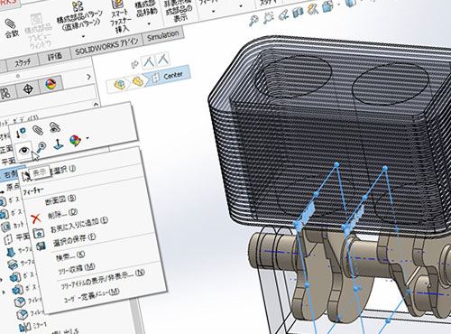Choose 選択の保存 (F) menu entry

coord(75,240)
